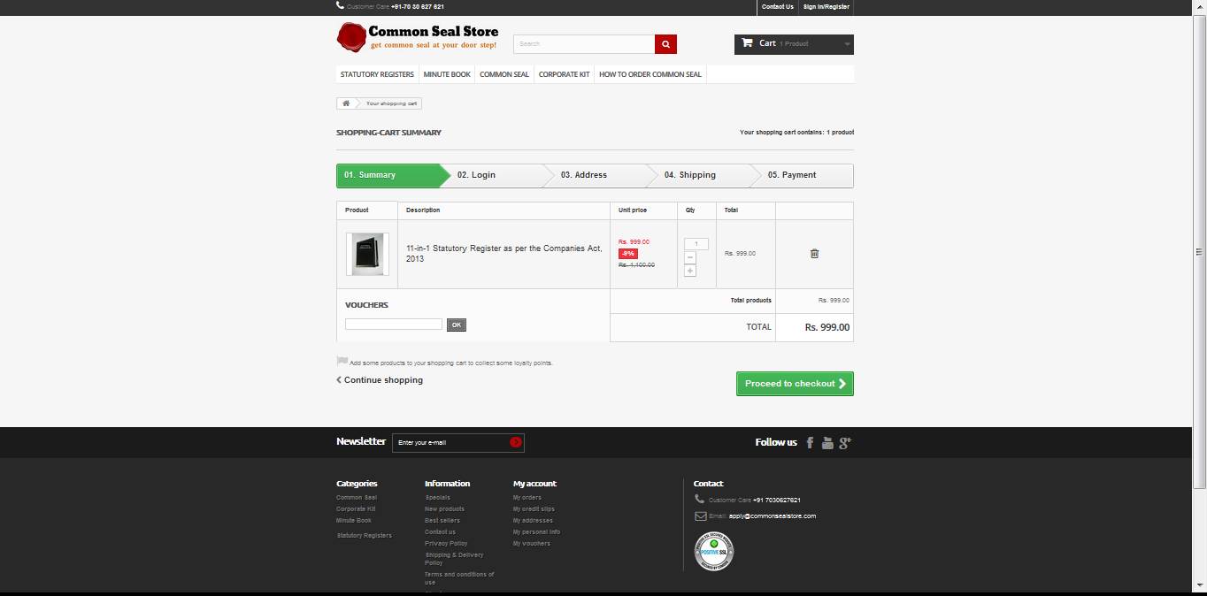
Task: Click footer Minute Book category link
Action: coord(354,521)
